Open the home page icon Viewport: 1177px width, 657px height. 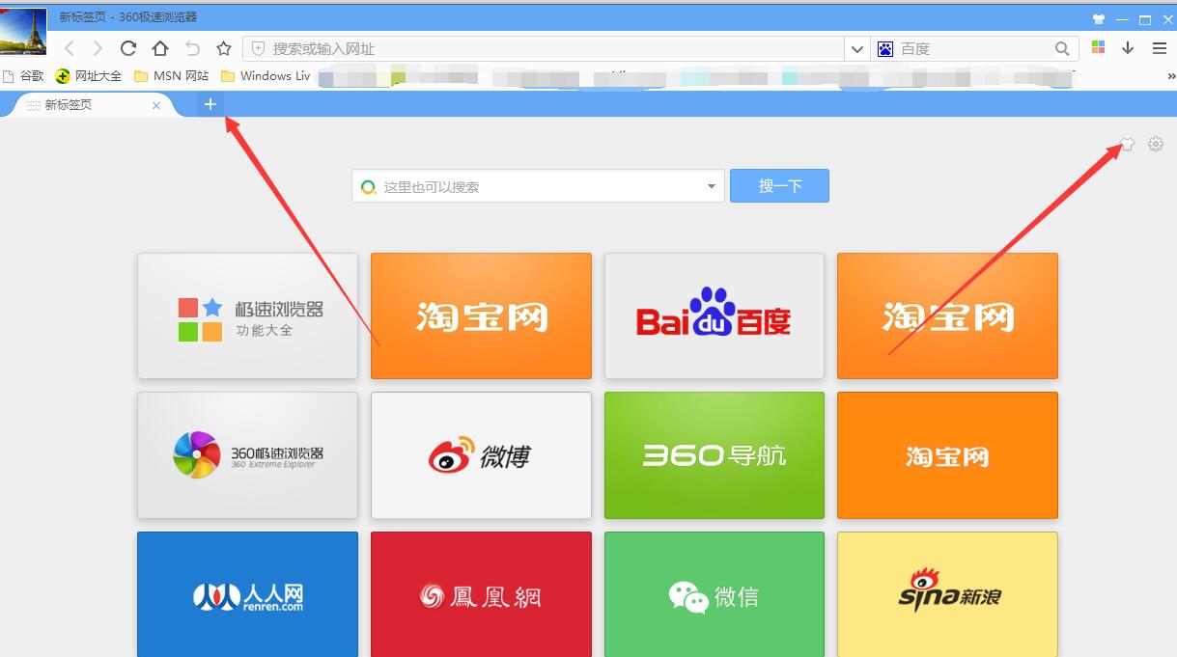click(x=160, y=48)
